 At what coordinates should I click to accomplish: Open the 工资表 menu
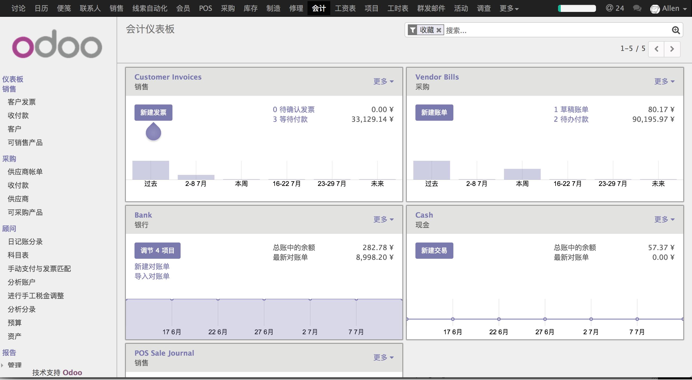coord(345,8)
